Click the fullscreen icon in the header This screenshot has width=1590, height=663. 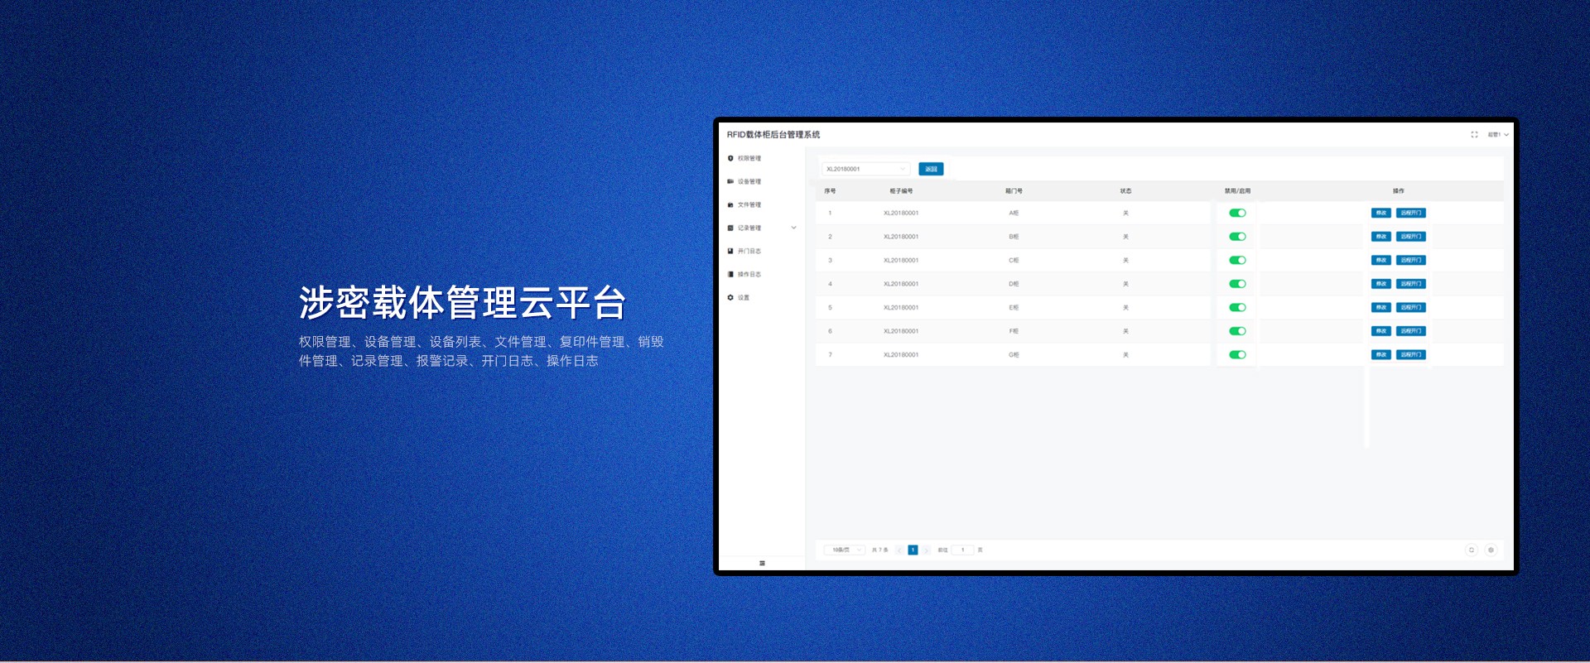point(1474,134)
